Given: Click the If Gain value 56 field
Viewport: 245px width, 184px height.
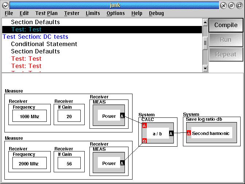Looking at the screenshot, I should click(69, 163).
